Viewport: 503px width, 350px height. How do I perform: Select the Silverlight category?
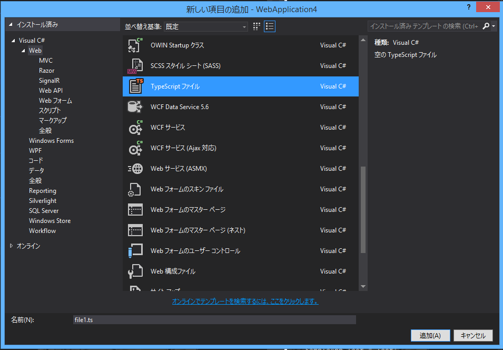[42, 201]
